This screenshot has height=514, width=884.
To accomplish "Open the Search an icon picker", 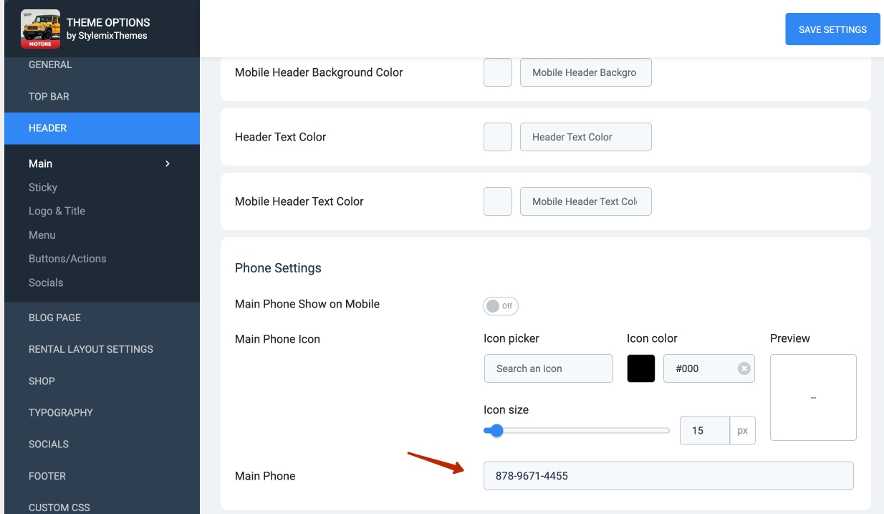I will [x=548, y=368].
